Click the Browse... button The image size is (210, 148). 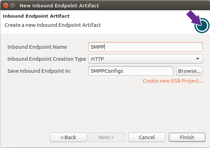(189, 71)
